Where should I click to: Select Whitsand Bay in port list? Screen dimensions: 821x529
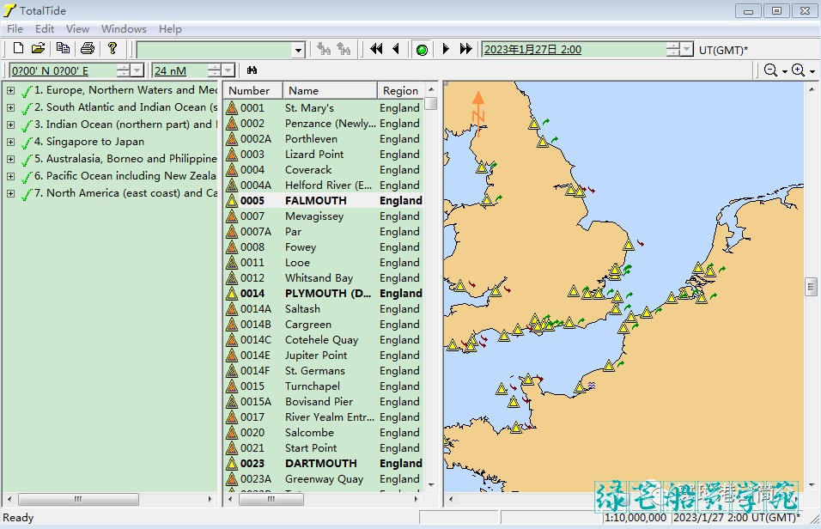(x=319, y=278)
